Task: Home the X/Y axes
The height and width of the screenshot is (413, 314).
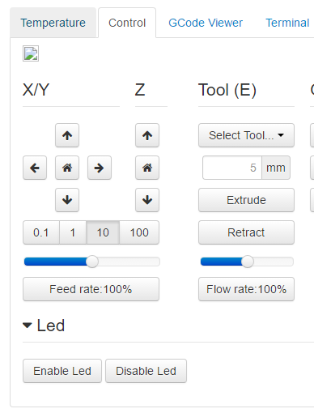Action: click(67, 168)
